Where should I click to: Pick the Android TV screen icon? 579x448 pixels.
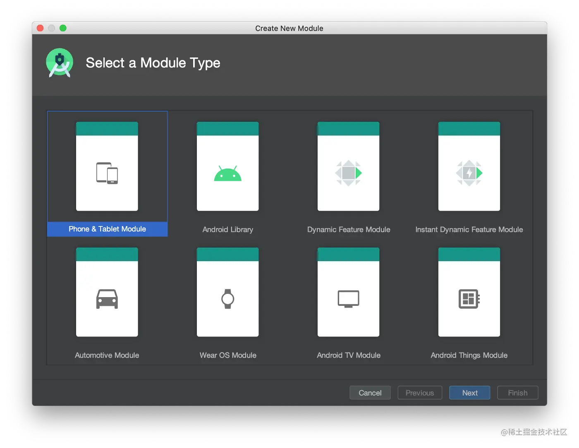tap(348, 299)
